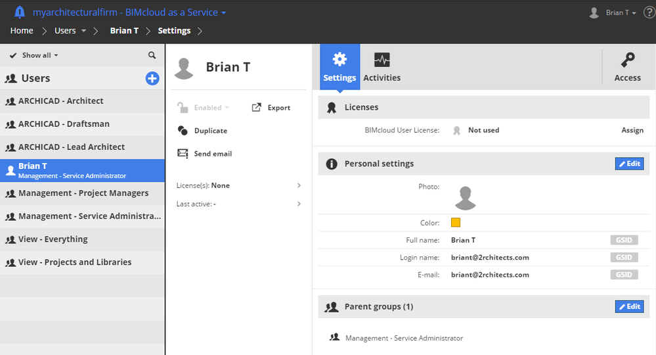The height and width of the screenshot is (355, 656).
Task: Select View - Projects and Libraries group
Action: tap(82, 262)
